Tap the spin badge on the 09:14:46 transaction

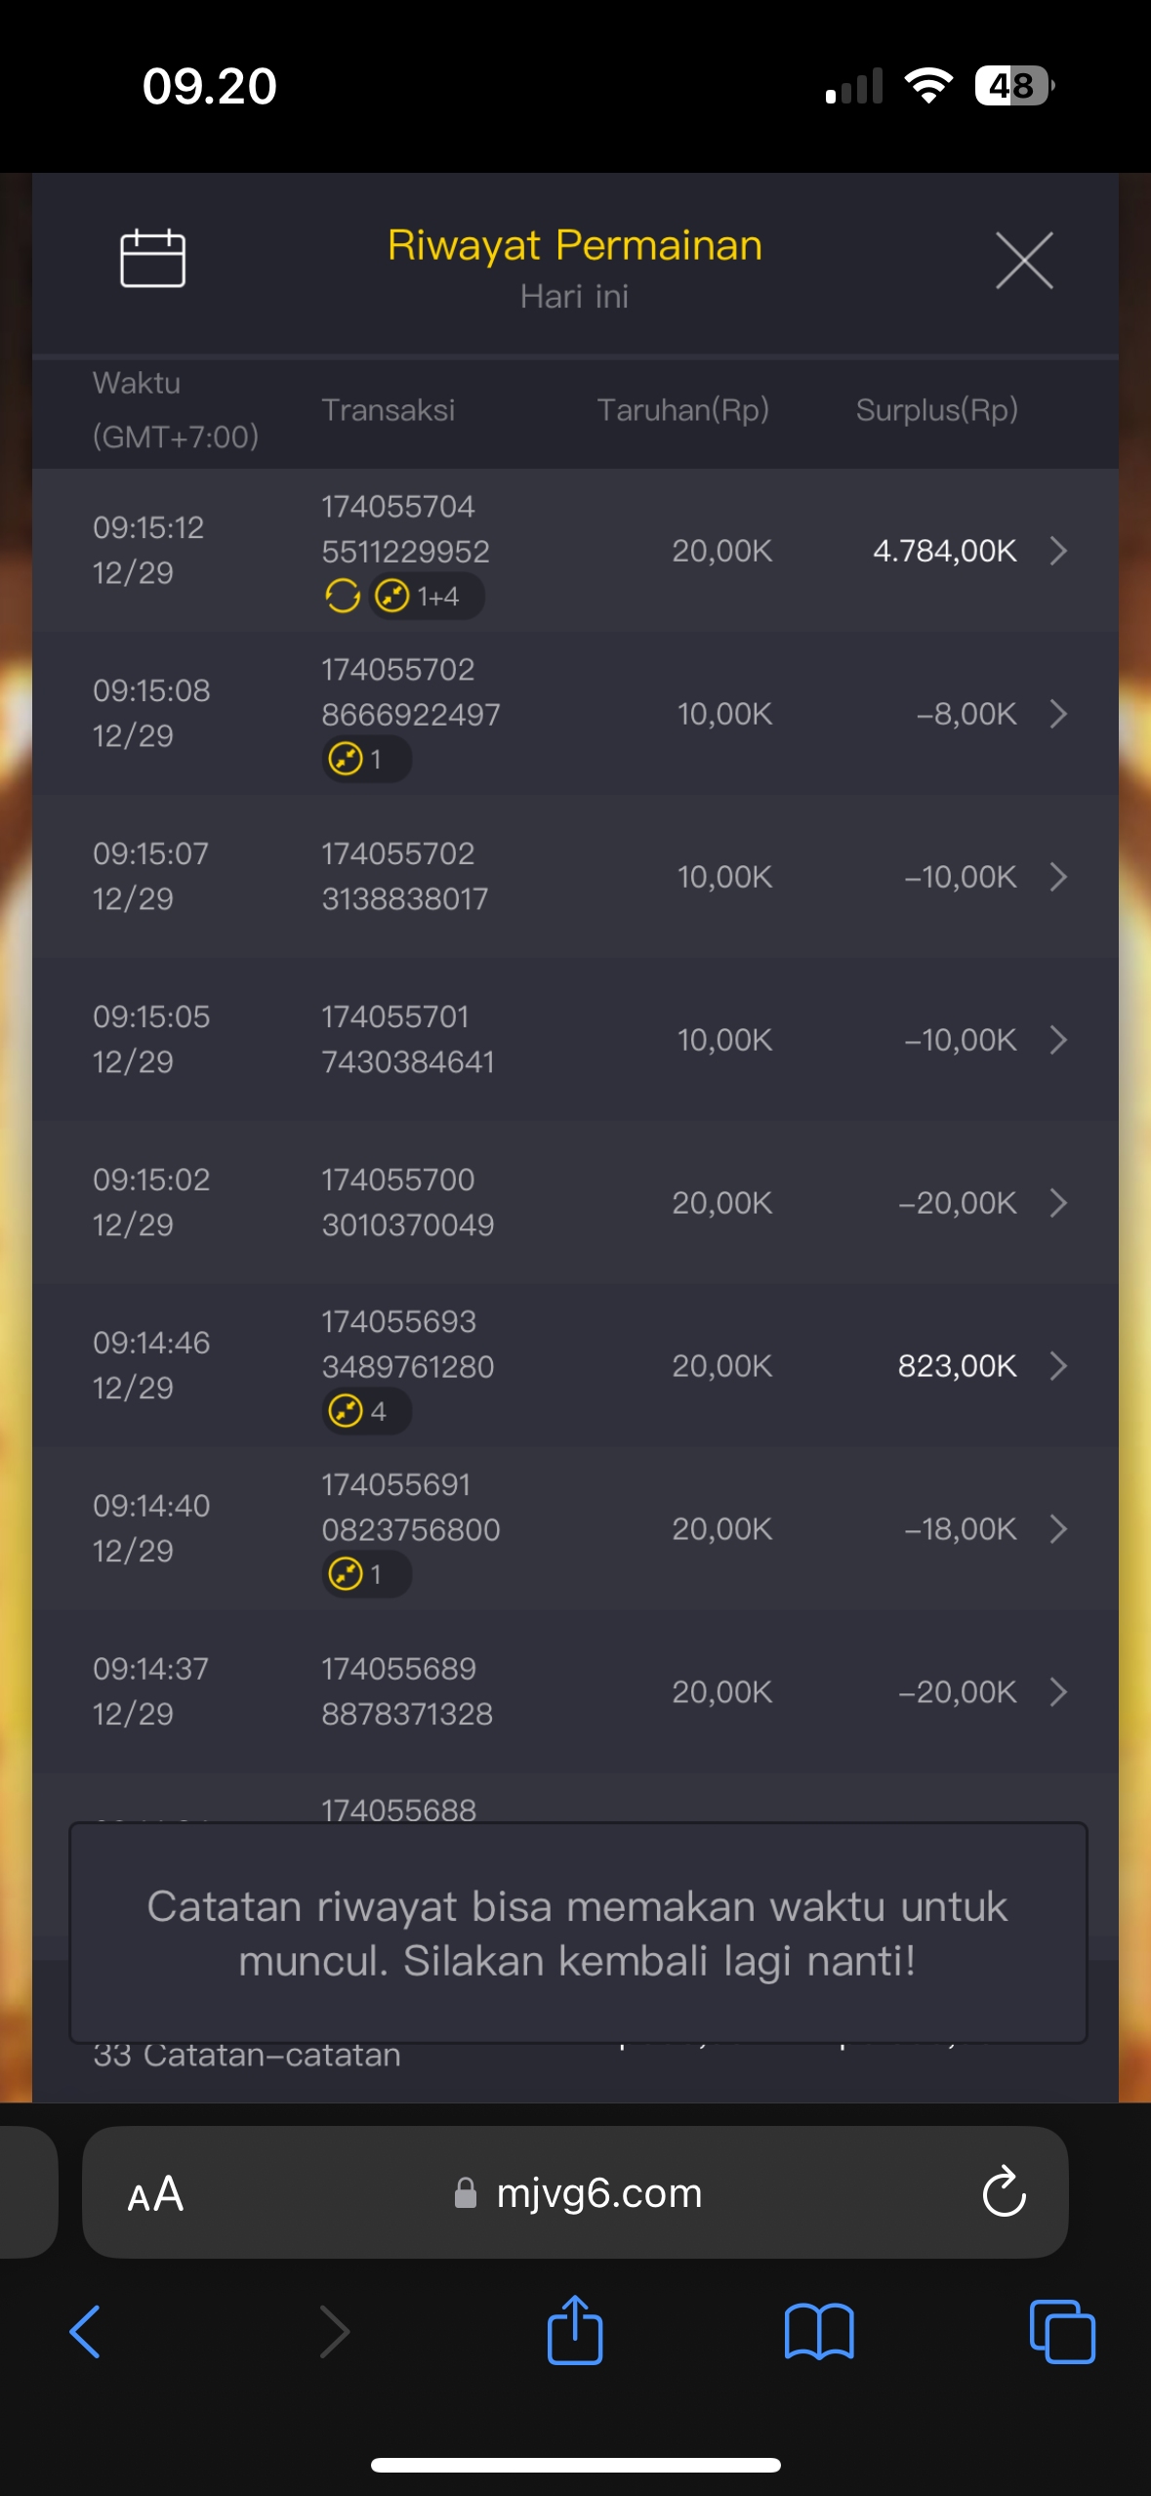pyautogui.click(x=365, y=1411)
